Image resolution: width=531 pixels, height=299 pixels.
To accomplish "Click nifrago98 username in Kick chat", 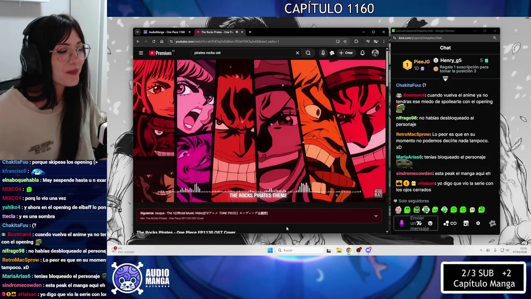I will (407, 118).
